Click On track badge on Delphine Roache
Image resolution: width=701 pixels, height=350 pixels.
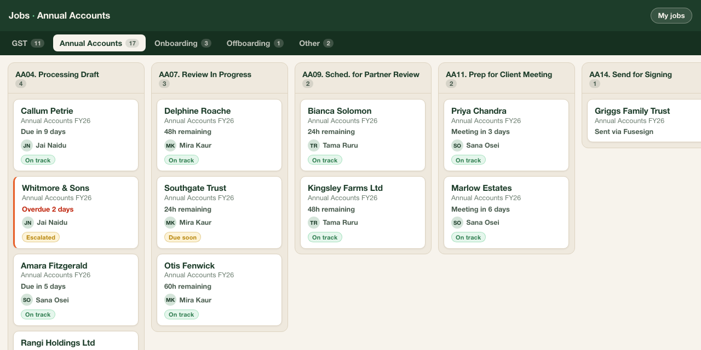[181, 160]
